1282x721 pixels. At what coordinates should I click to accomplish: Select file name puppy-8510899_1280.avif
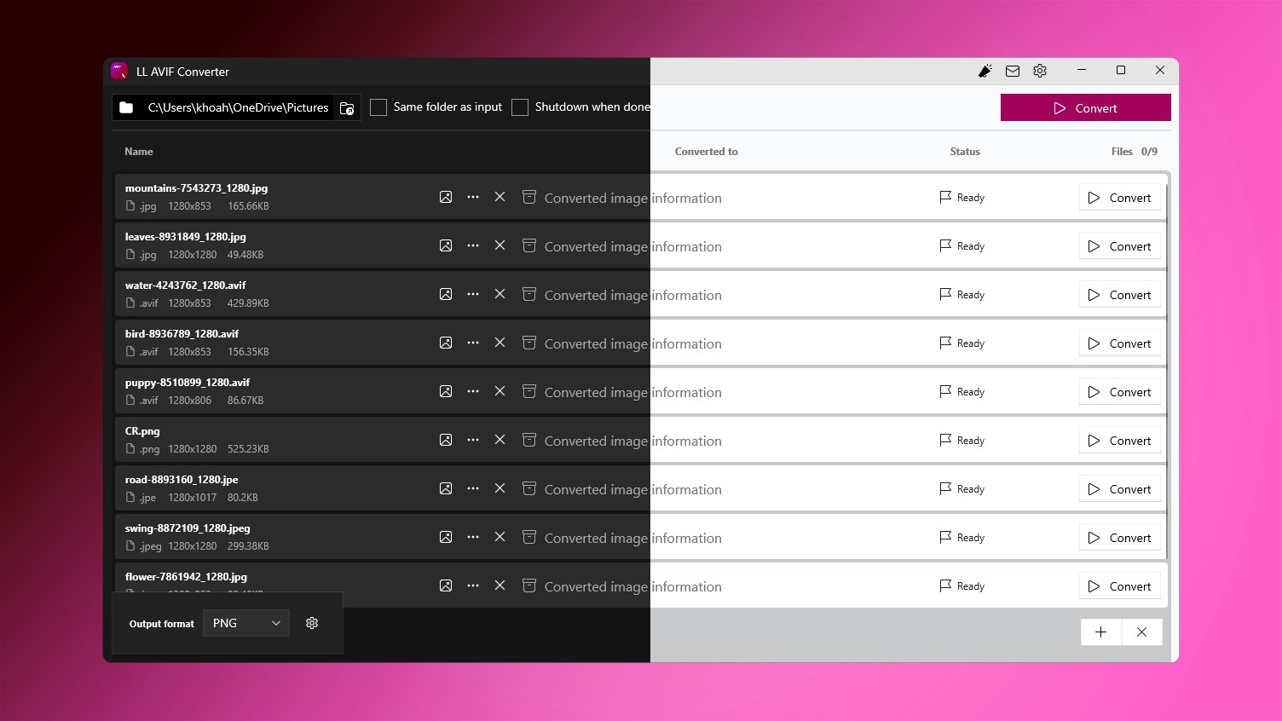click(x=188, y=383)
